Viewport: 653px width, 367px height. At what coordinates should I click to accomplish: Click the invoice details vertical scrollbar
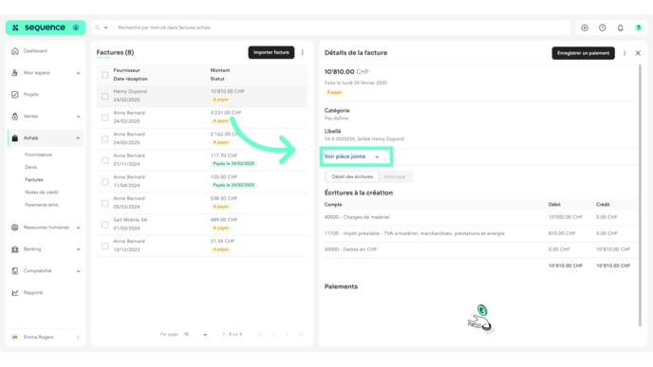click(x=640, y=195)
